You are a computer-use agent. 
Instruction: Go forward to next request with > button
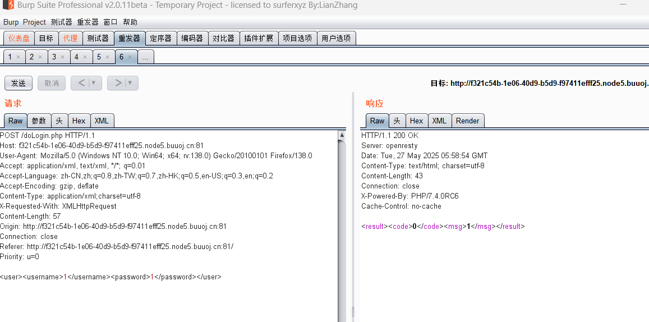[x=118, y=83]
